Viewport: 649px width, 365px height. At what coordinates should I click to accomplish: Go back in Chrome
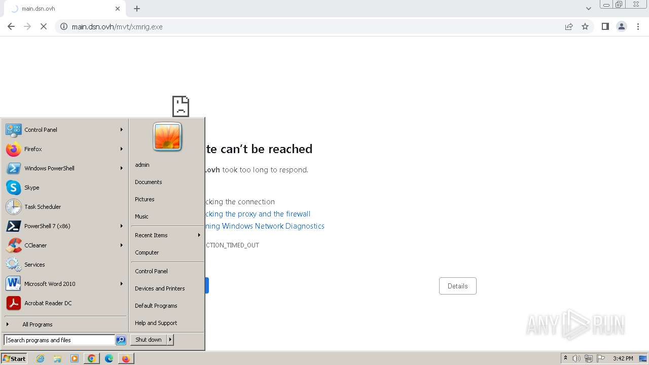click(11, 26)
